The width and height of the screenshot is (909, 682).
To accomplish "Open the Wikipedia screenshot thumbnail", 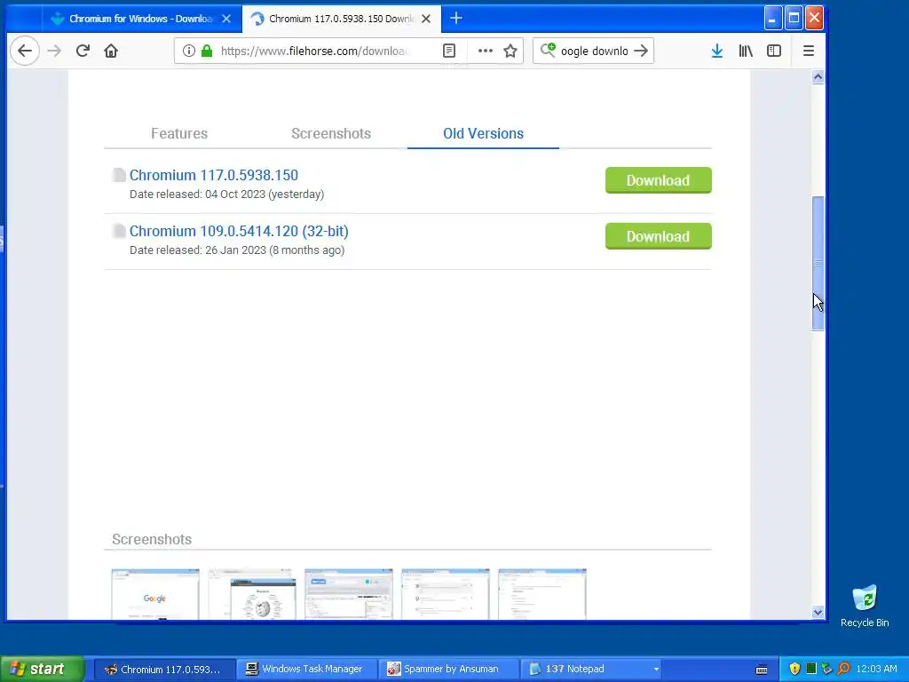I will [251, 594].
